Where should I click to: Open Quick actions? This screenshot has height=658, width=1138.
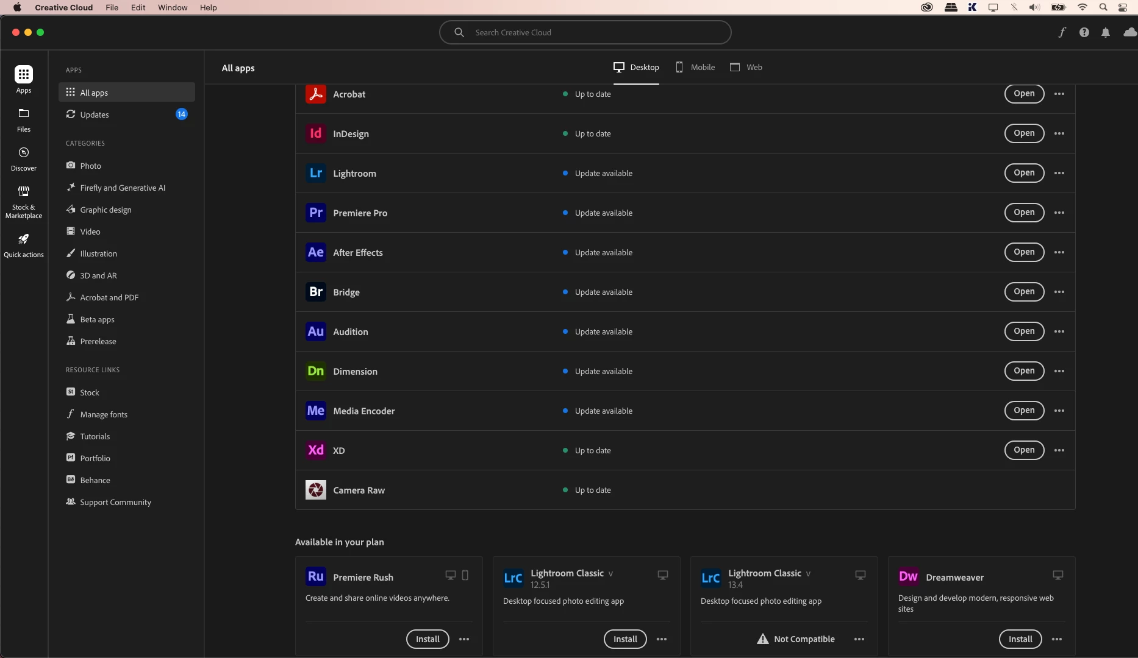[24, 246]
